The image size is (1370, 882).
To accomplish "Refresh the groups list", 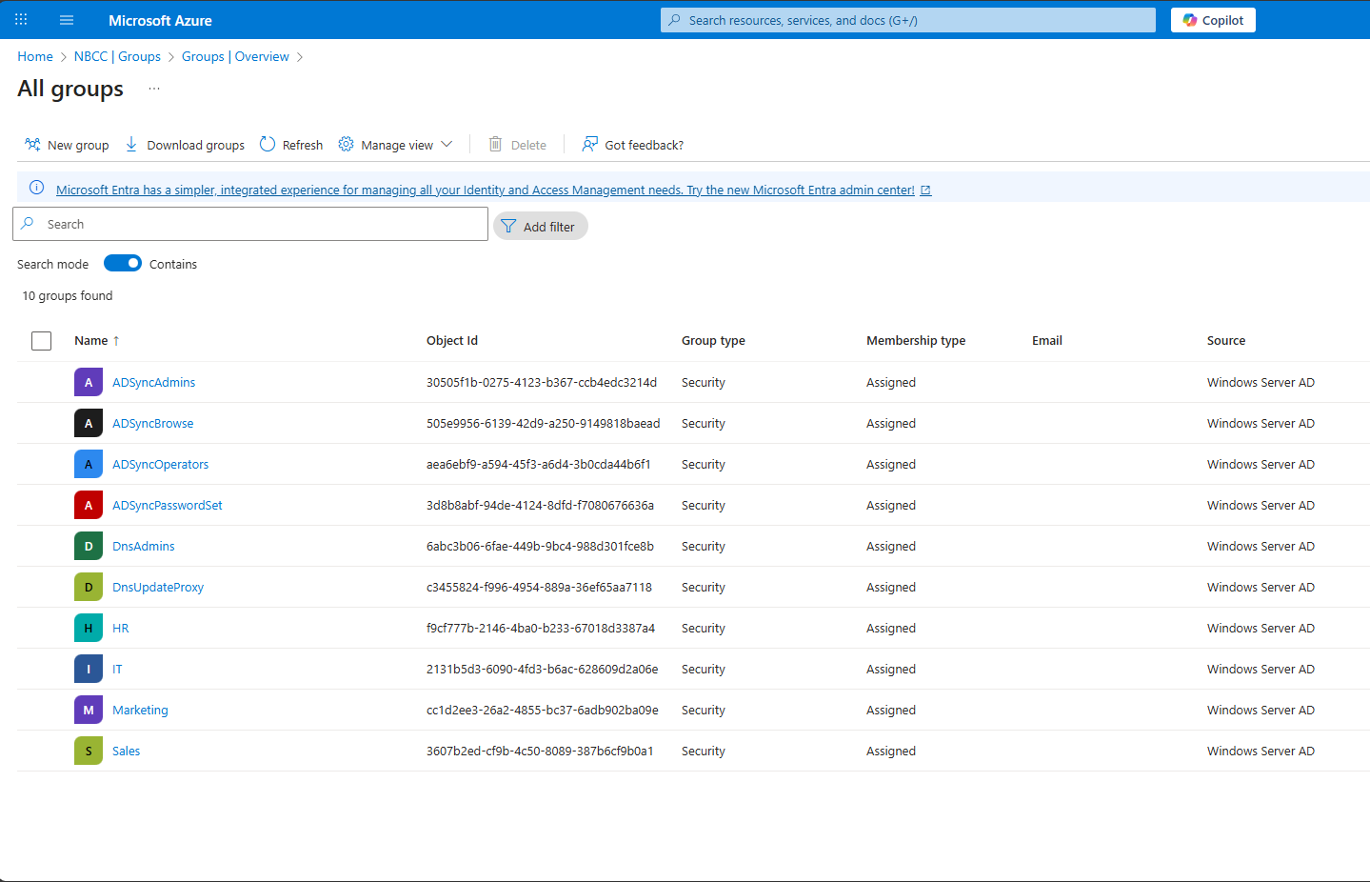I will (291, 145).
